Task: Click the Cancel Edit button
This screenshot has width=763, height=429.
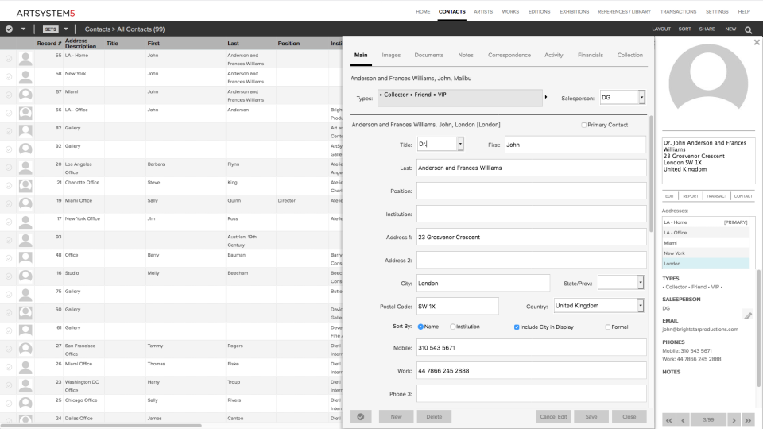Action: click(x=553, y=417)
